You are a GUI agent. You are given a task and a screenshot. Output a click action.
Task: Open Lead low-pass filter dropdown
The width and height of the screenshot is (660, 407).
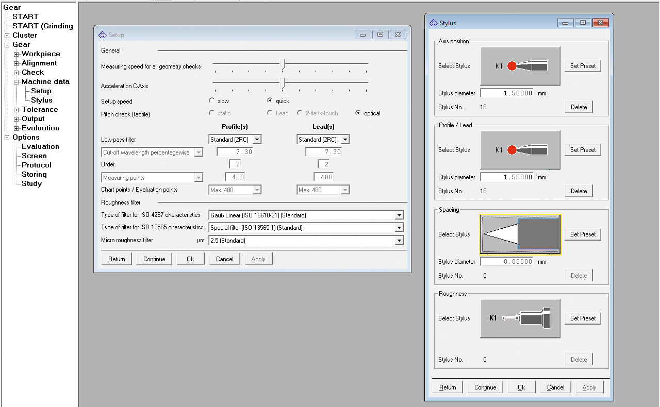point(345,140)
